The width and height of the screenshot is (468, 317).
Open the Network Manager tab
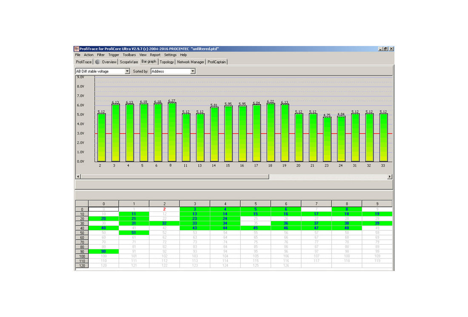pyautogui.click(x=191, y=62)
